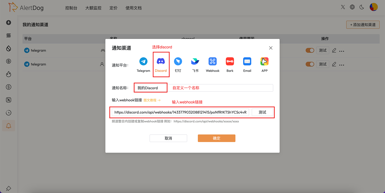Open more actions for second telegram row
385x193 pixels.
342,65
